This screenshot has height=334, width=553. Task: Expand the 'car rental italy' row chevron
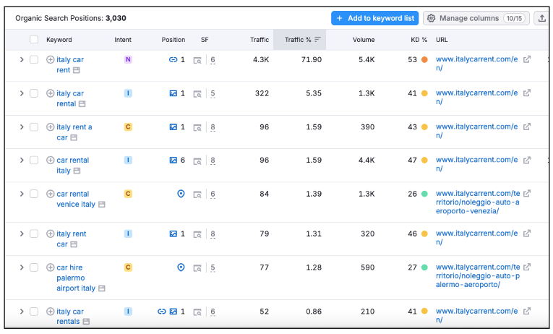(x=22, y=160)
